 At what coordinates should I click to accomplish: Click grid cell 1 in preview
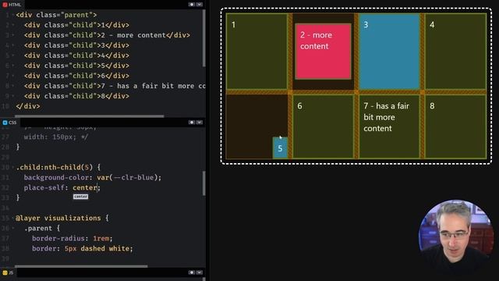coord(257,51)
